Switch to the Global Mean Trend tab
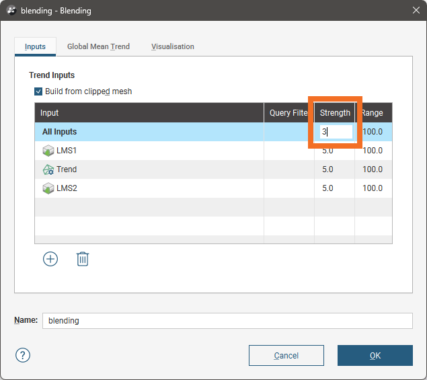Image resolution: width=427 pixels, height=380 pixels. click(98, 46)
